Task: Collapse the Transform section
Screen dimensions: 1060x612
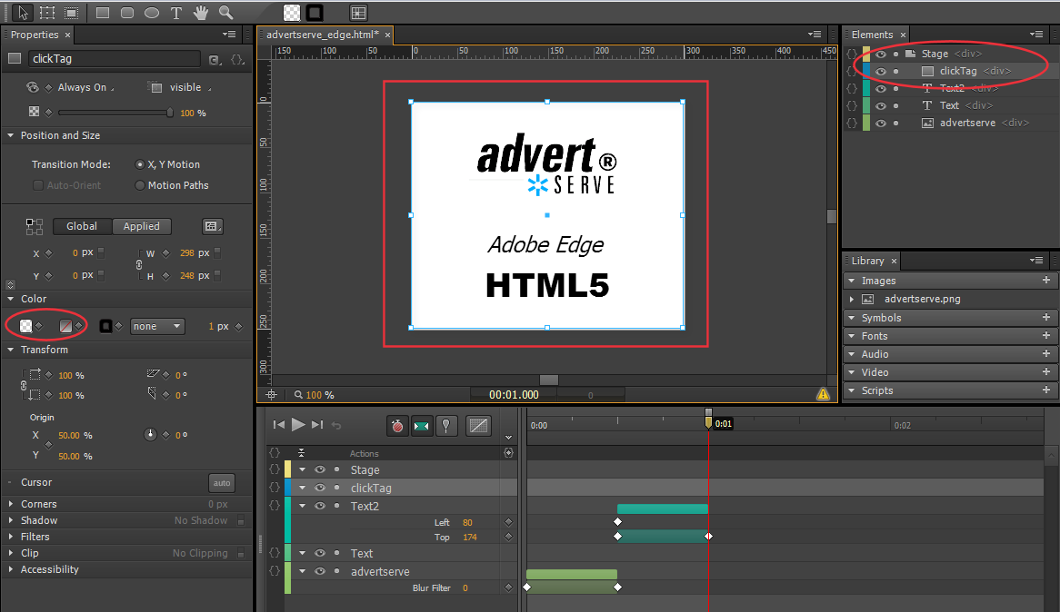Action: pos(11,350)
